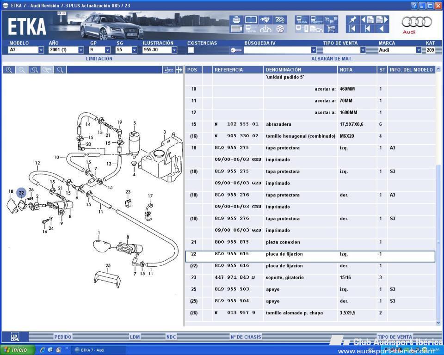
Task: Click the window help question mark button
Action: 413,6
